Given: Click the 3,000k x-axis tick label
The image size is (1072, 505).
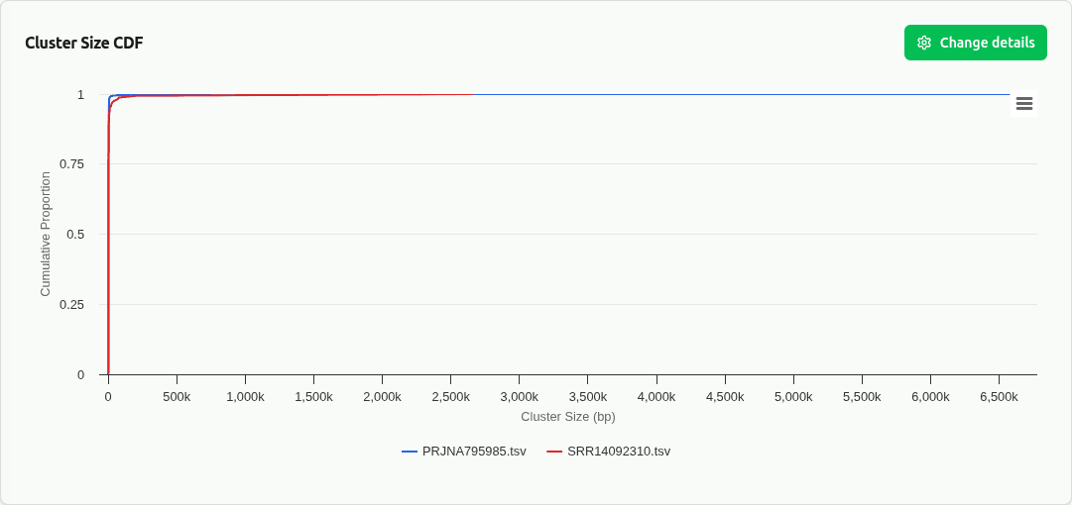Looking at the screenshot, I should click(x=519, y=396).
